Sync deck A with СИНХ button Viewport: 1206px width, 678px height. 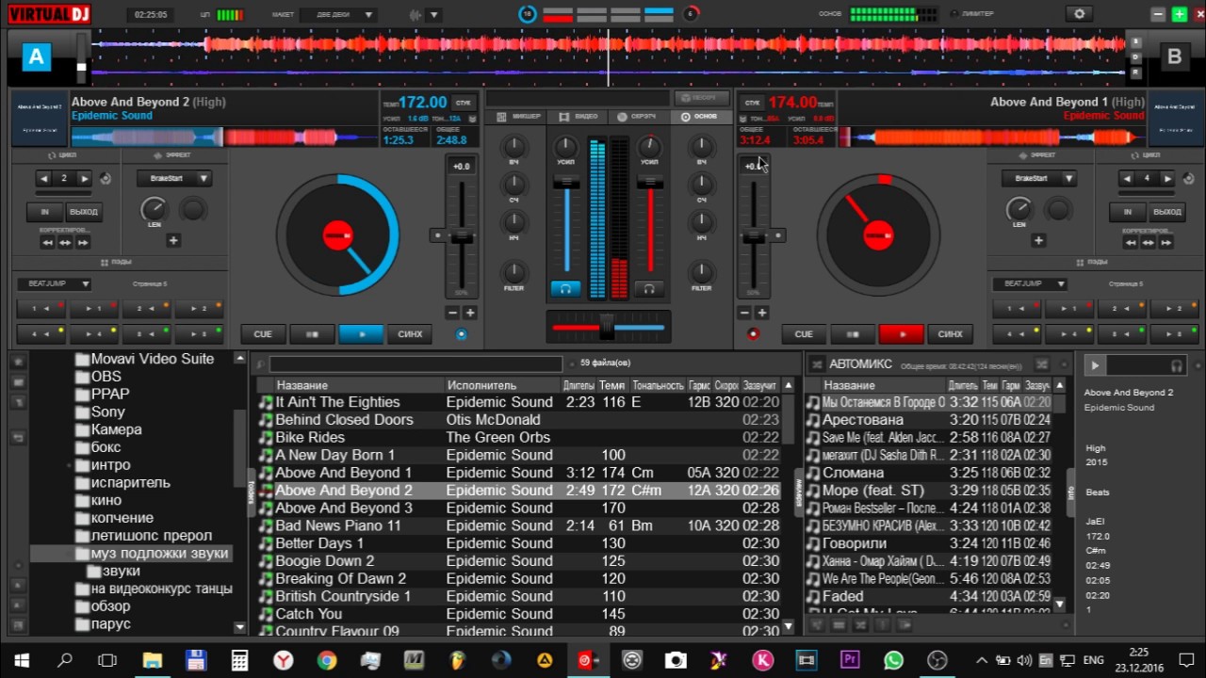click(x=410, y=333)
